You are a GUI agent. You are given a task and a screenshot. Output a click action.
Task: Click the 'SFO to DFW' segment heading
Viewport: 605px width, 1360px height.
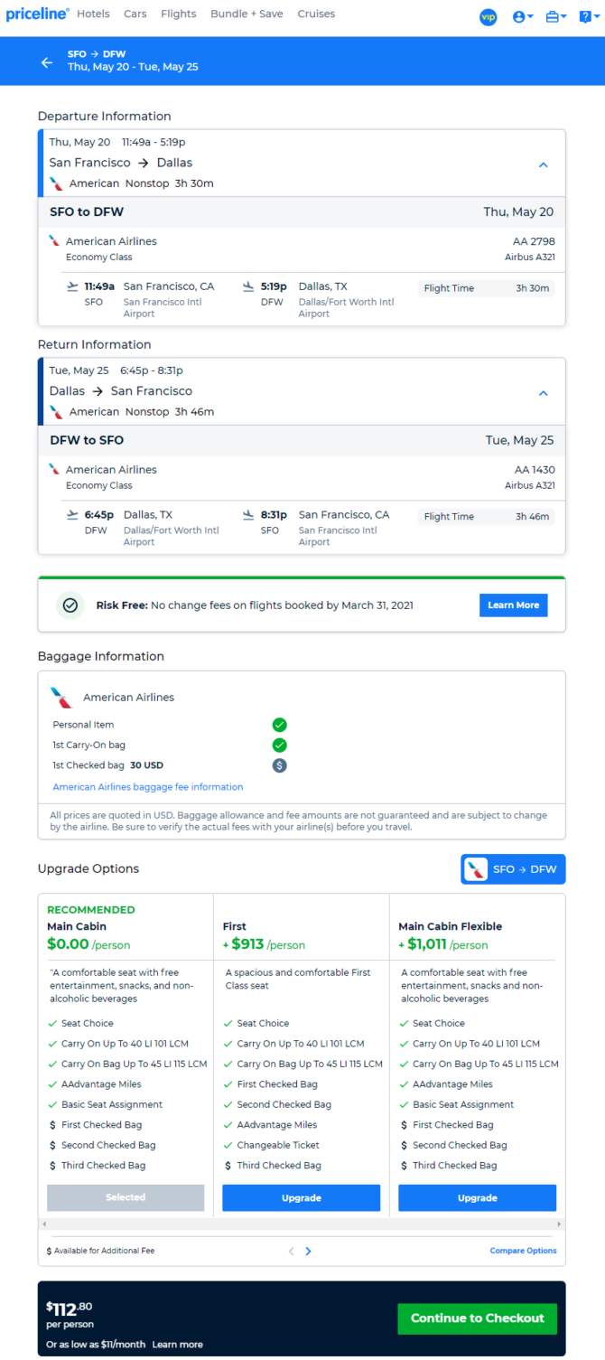(87, 212)
